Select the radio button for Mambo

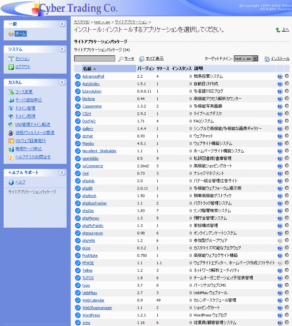point(287,143)
